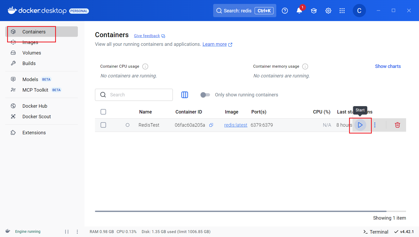Screen dimensions: 419x237
Task: Open the user account avatar C
Action: point(359,11)
